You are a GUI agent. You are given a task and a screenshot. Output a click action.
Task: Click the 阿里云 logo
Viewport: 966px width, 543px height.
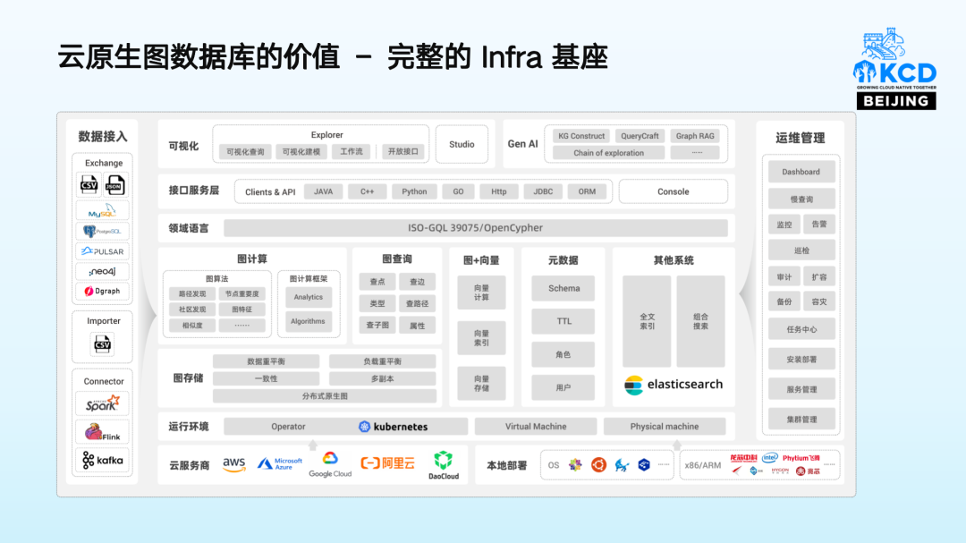[387, 463]
